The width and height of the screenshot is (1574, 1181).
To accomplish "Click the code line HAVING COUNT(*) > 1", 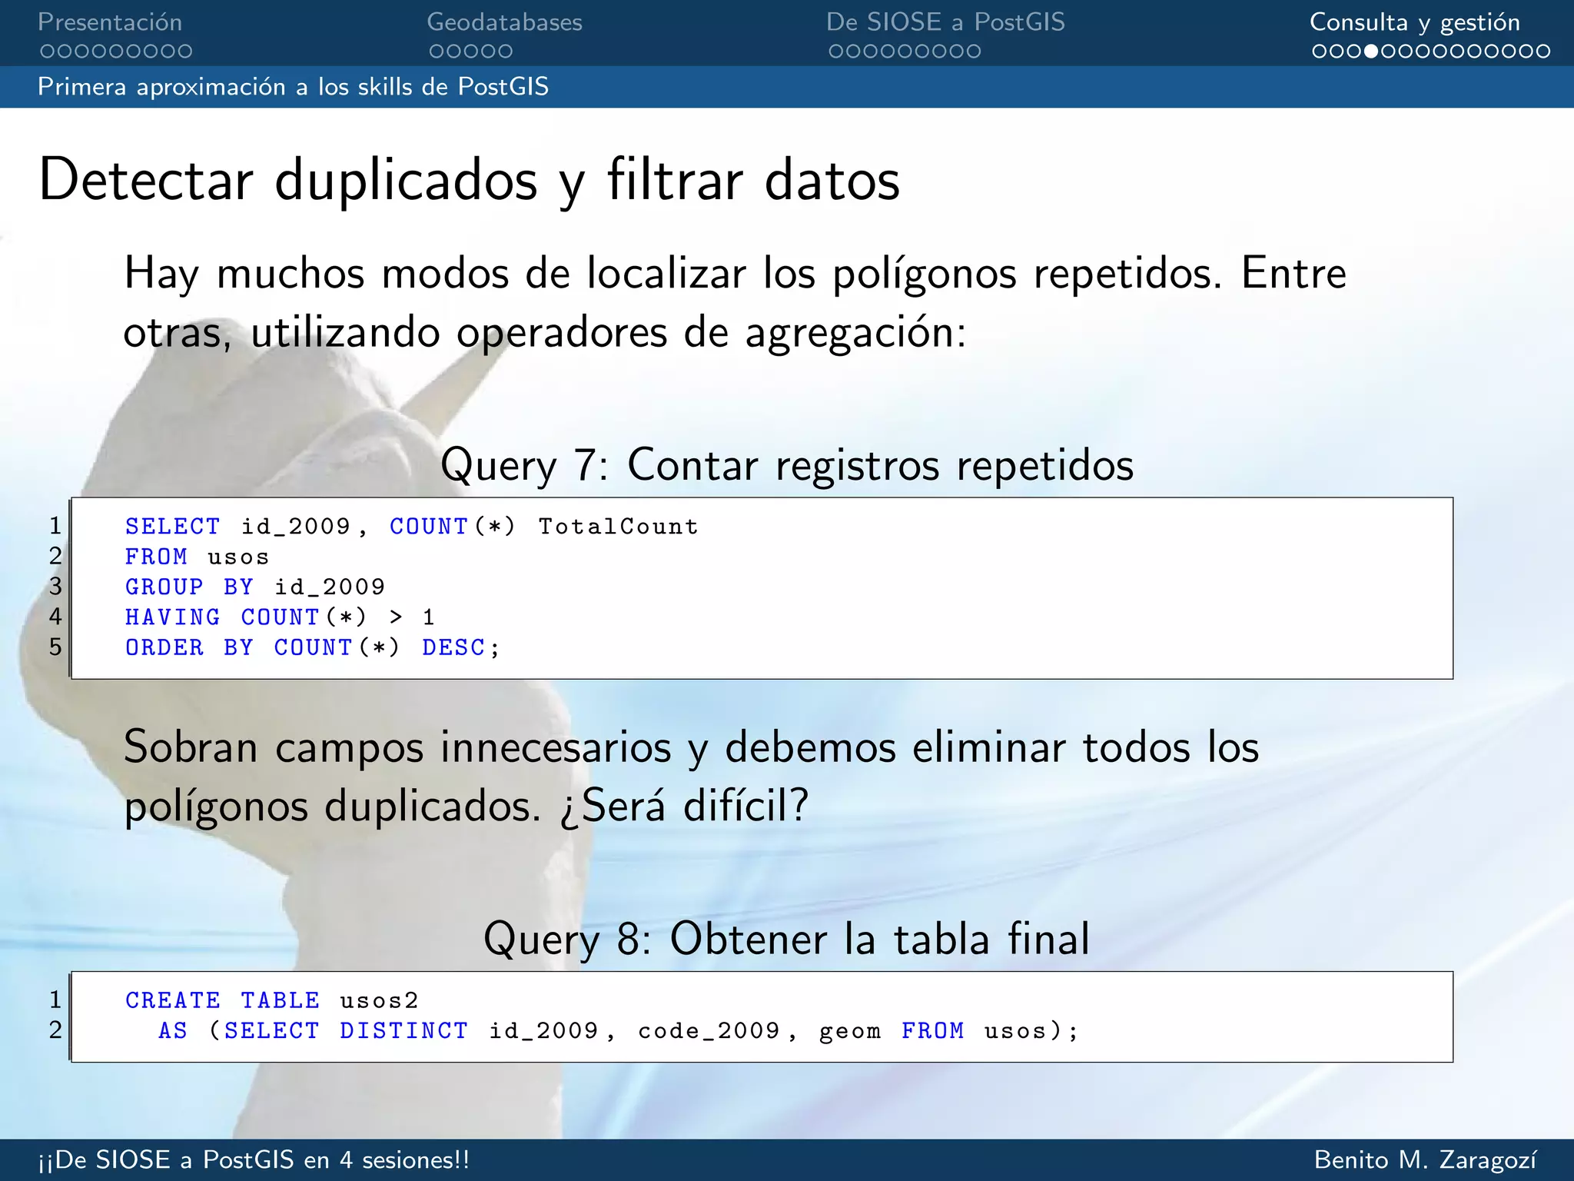I will tap(280, 617).
